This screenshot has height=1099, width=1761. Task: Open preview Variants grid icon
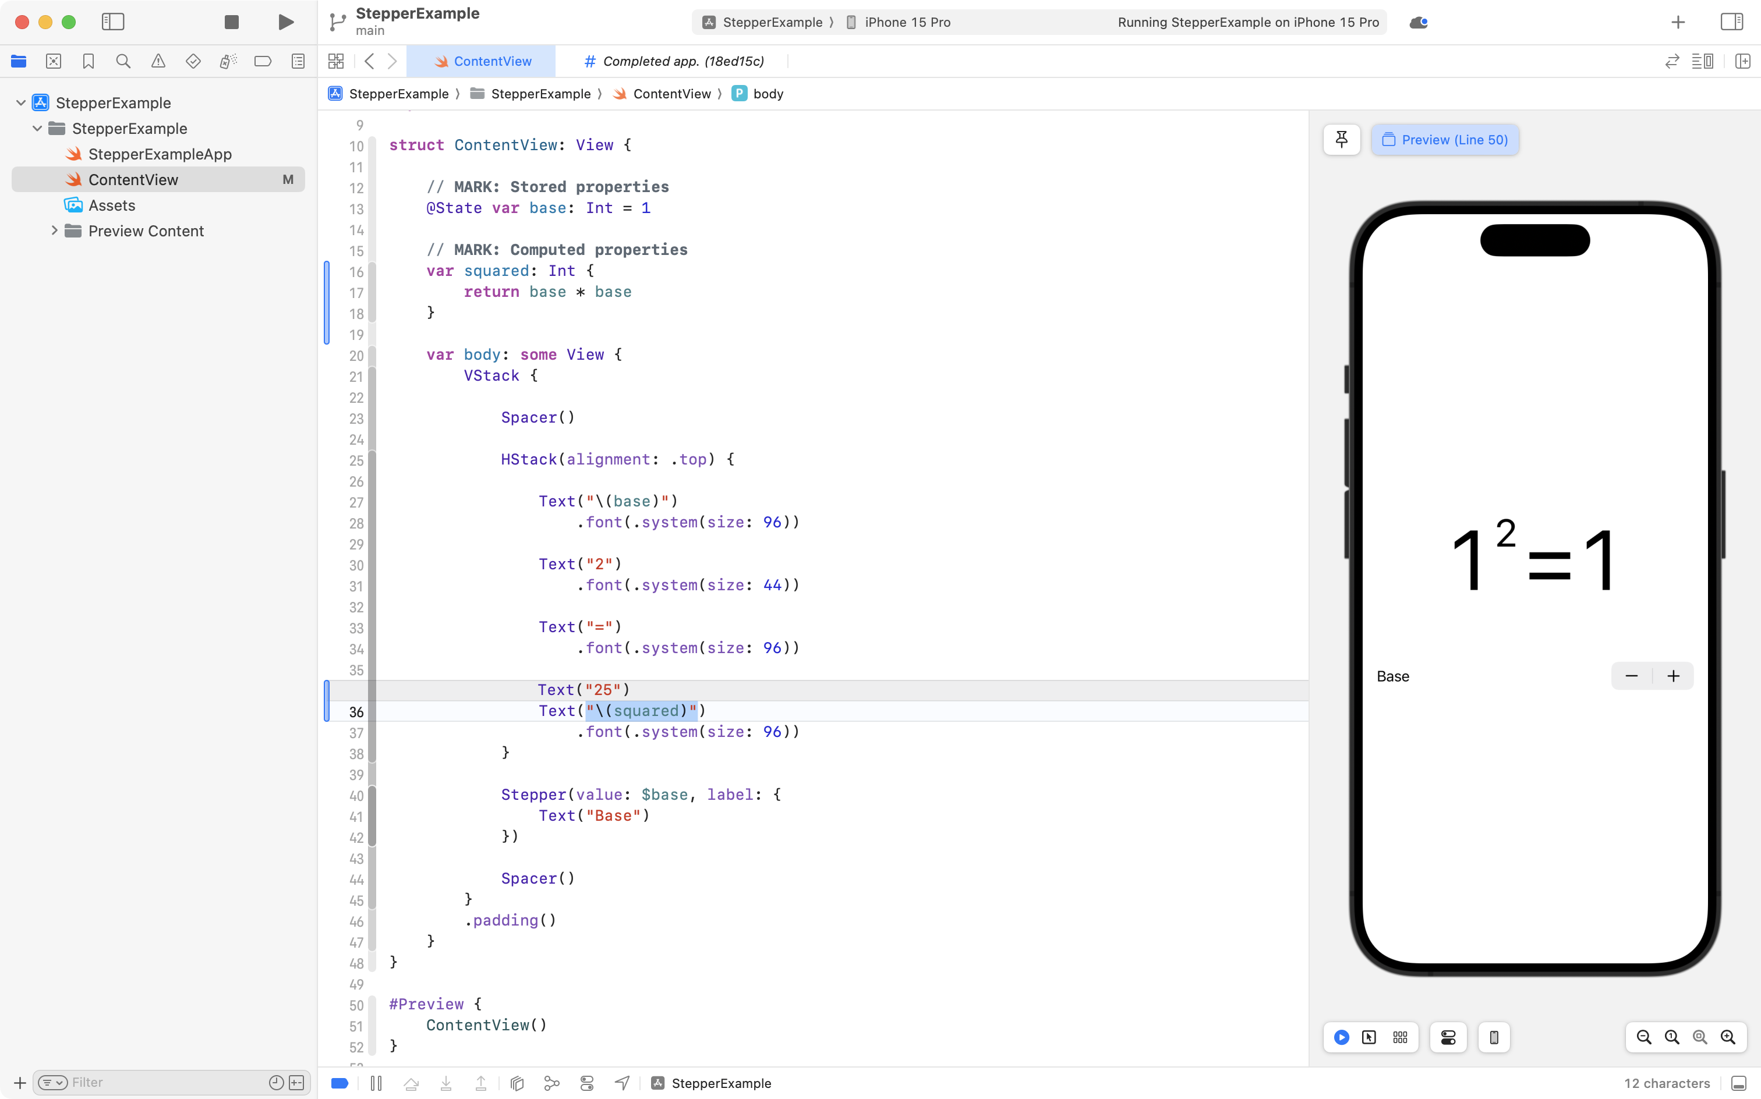[x=1399, y=1037]
